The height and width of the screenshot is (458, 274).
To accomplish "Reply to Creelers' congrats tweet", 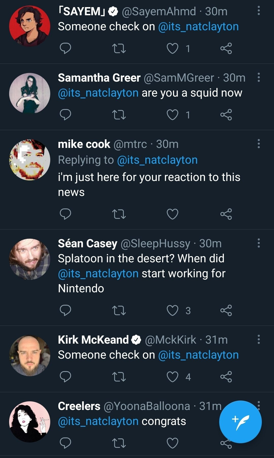I will (x=65, y=443).
